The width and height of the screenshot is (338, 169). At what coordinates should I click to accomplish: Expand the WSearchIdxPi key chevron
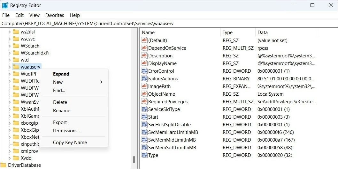click(10, 53)
